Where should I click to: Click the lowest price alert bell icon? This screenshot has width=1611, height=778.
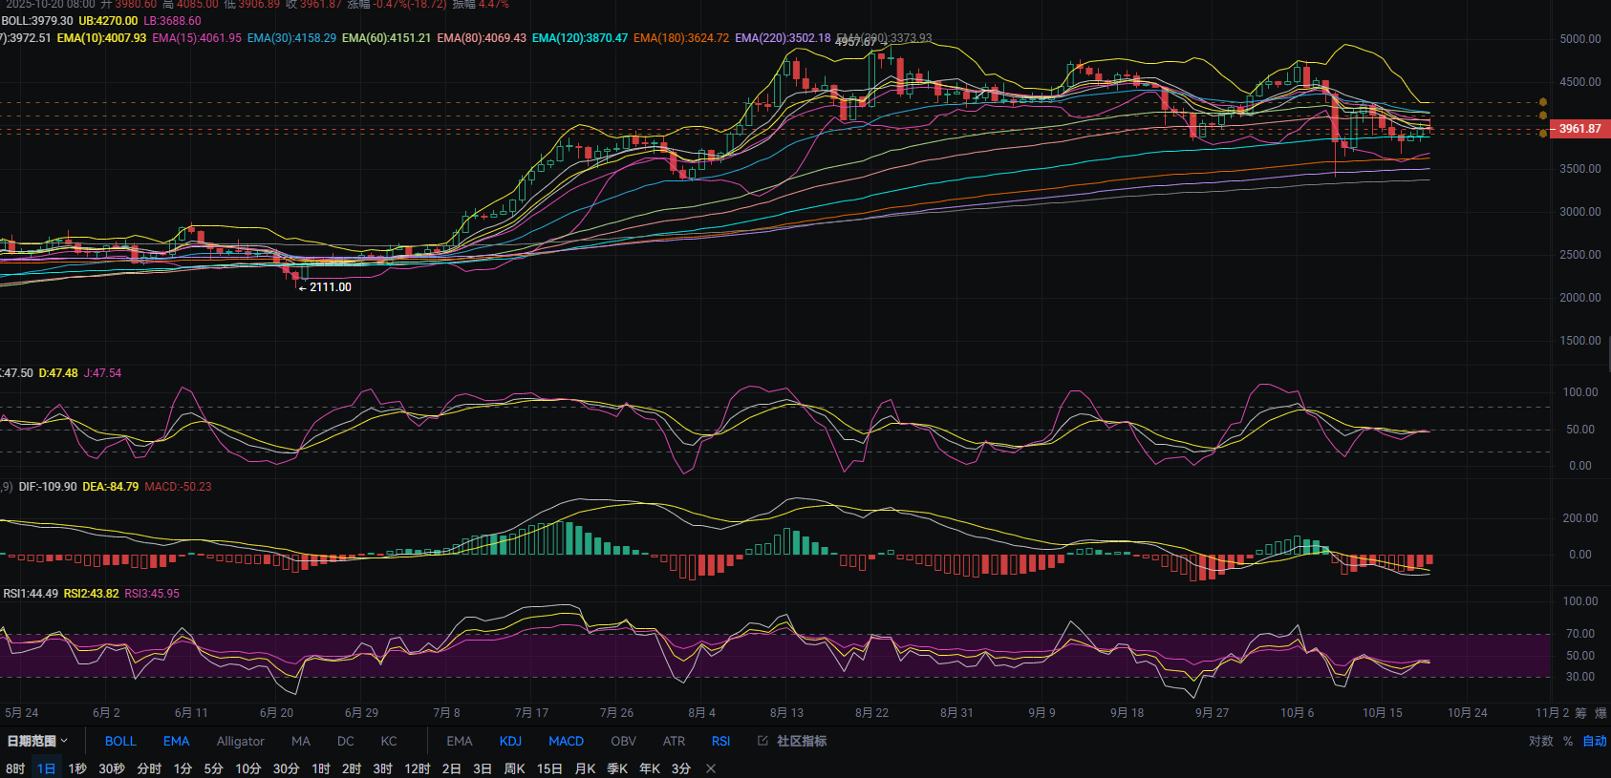click(1542, 134)
